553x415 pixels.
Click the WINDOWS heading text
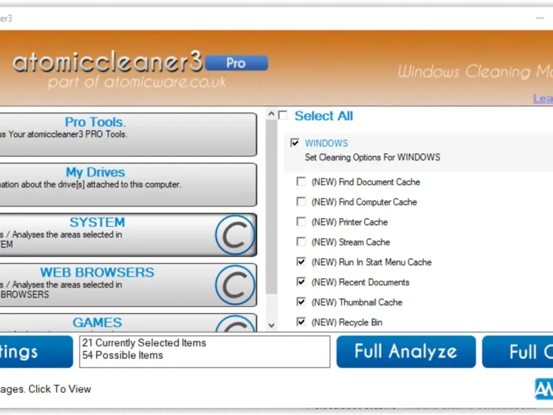[326, 143]
